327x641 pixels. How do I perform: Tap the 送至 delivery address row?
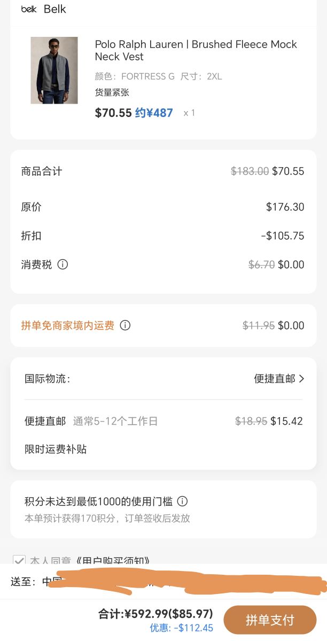(x=163, y=581)
